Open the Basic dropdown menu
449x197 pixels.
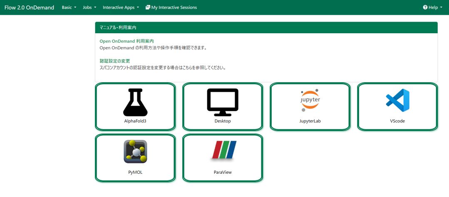[69, 7]
